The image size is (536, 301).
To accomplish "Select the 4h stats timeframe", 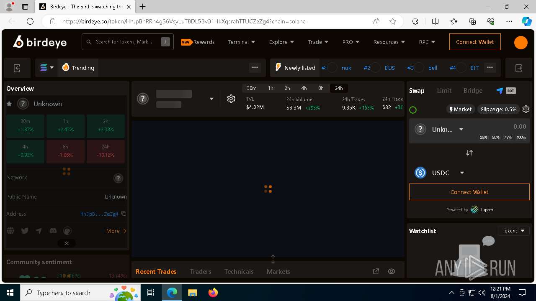I will point(304,88).
